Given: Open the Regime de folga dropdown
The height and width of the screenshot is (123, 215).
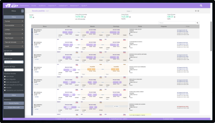Looking at the screenshot, I should (x=14, y=70).
